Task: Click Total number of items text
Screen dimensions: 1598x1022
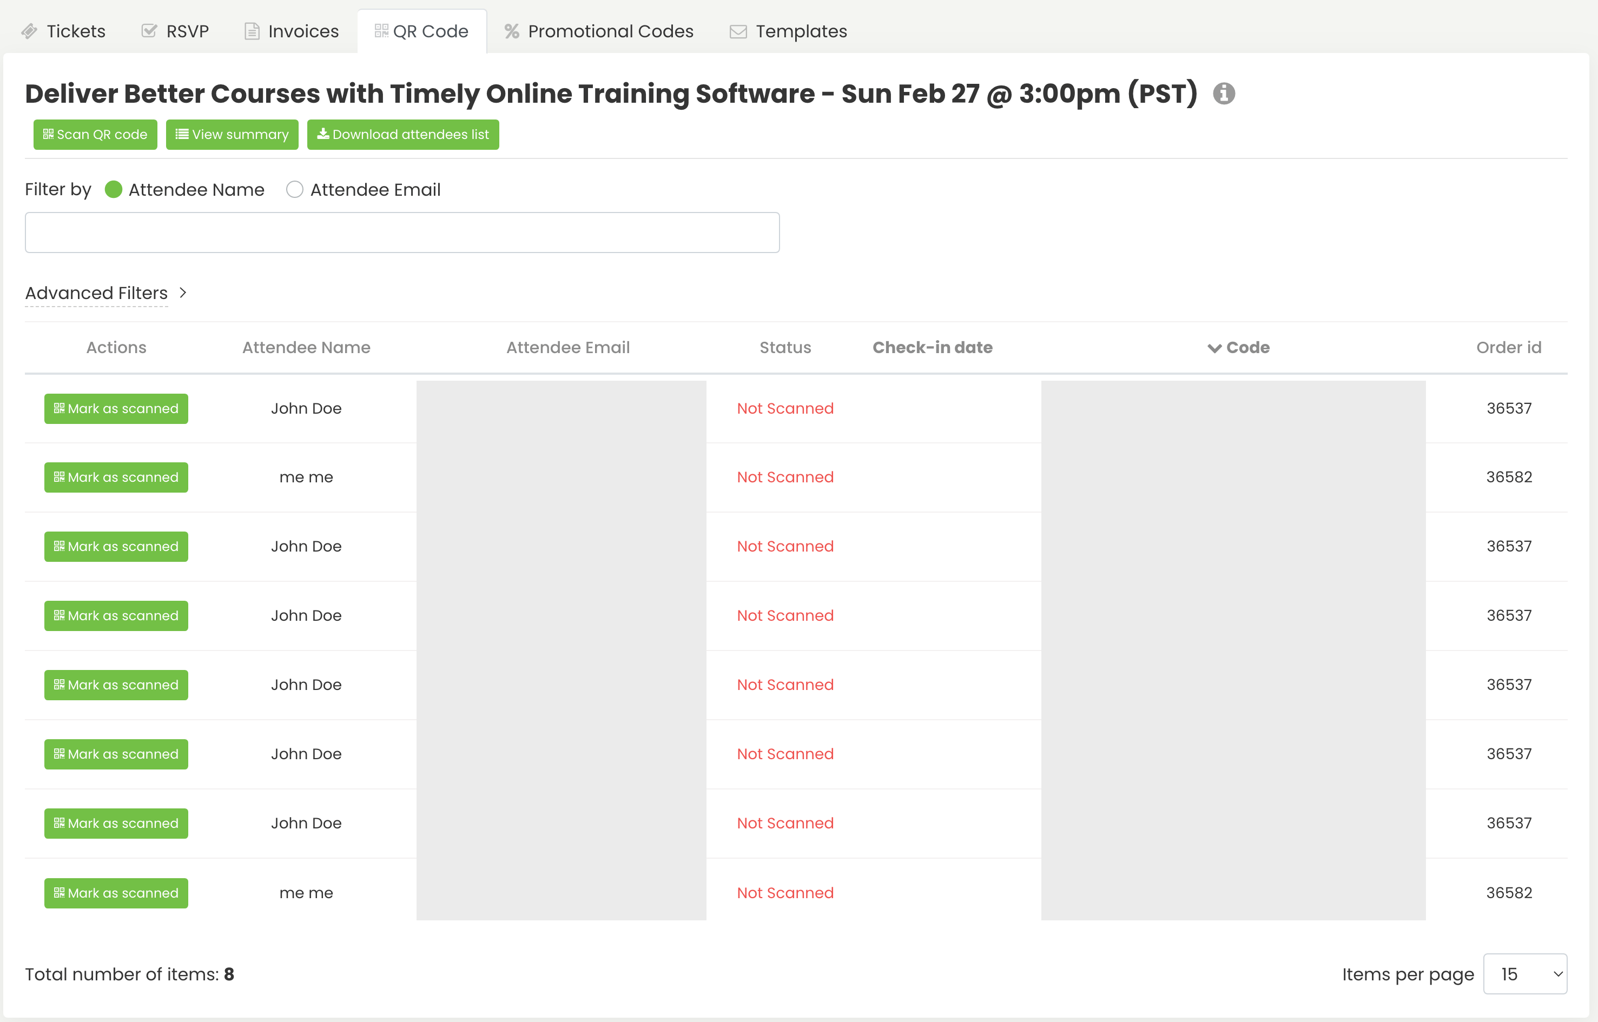Action: [x=129, y=974]
